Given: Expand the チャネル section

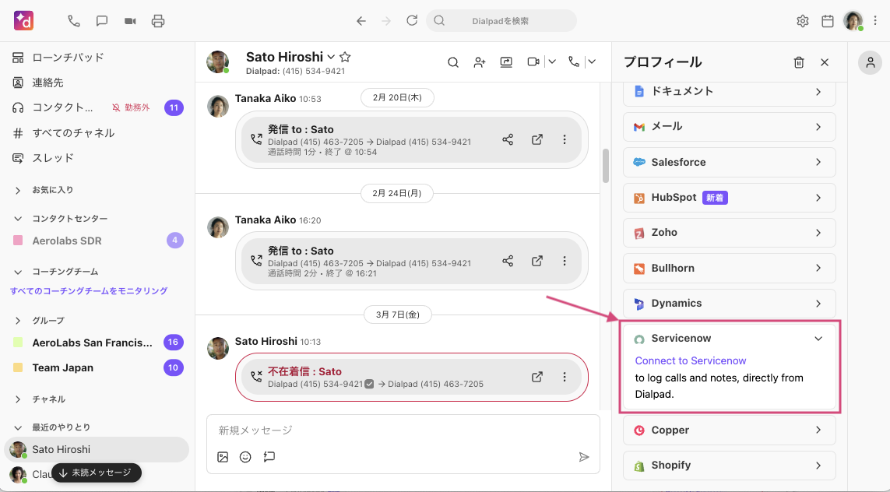Looking at the screenshot, I should point(18,399).
